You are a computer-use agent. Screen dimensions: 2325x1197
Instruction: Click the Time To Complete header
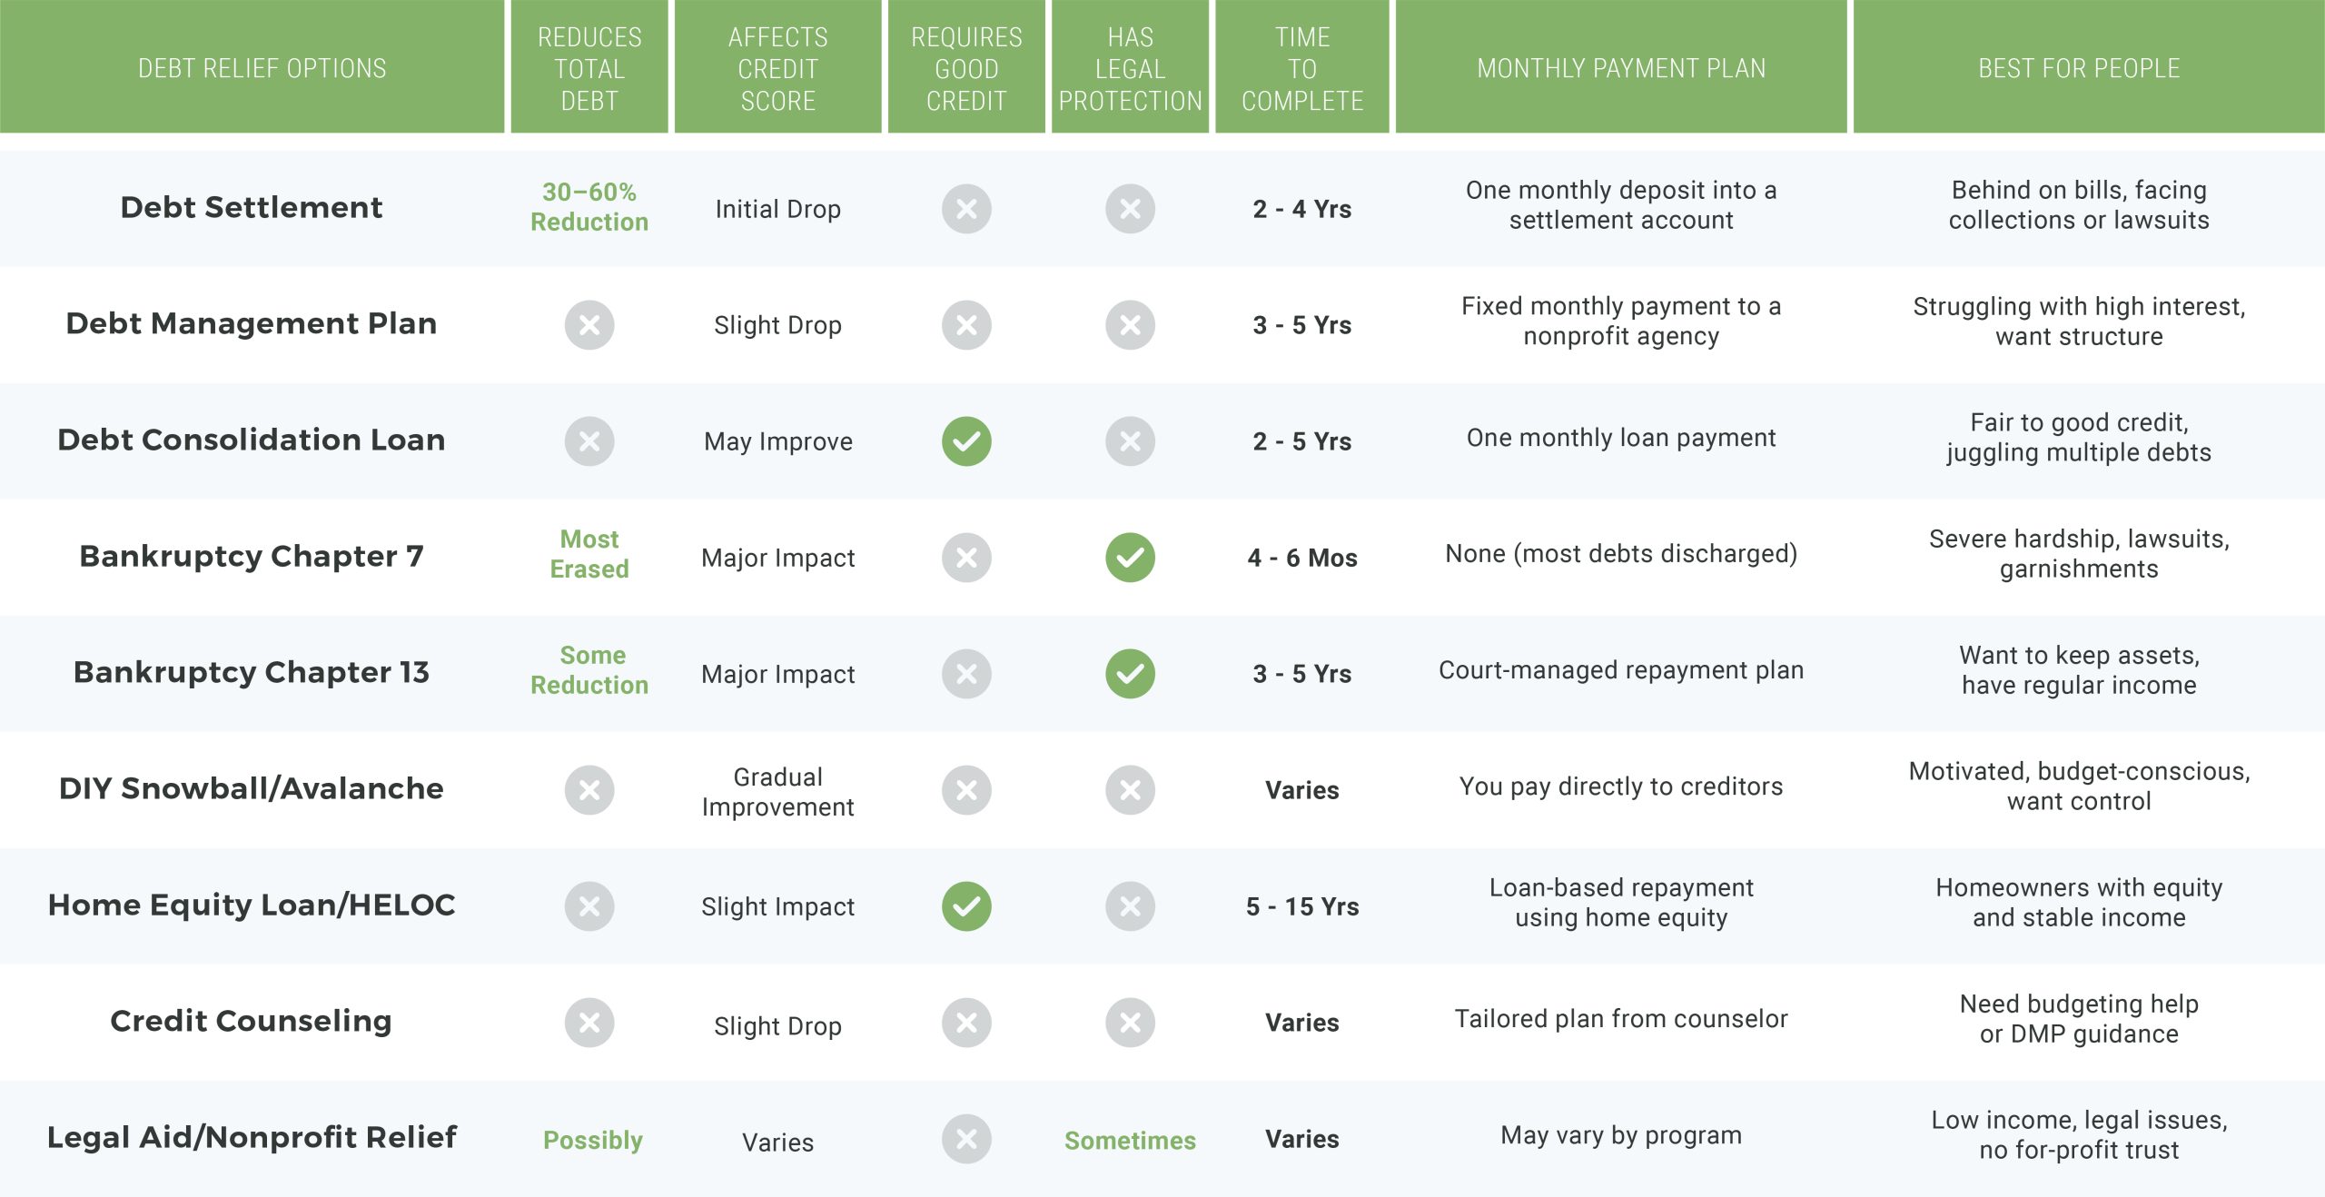click(1302, 68)
